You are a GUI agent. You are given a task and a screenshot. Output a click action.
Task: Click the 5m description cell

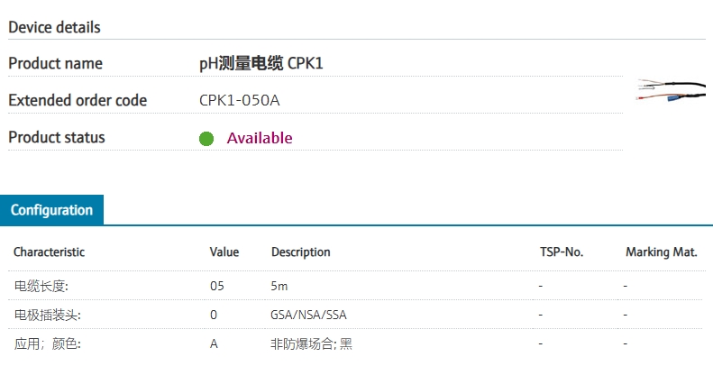point(279,286)
